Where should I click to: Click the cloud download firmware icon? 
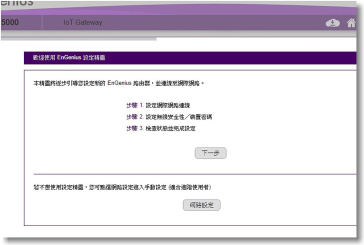click(332, 23)
